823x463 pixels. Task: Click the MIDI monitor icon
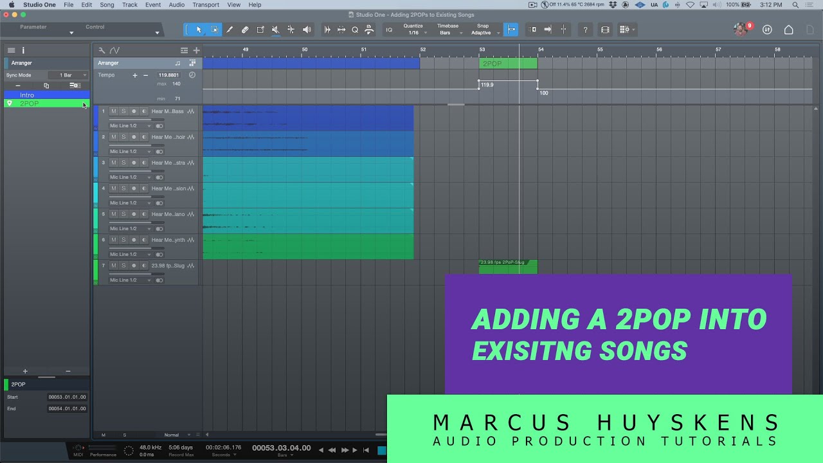[x=78, y=448]
